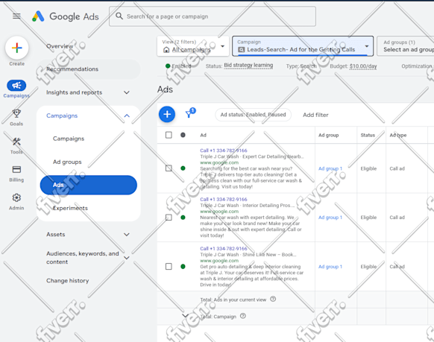Viewport: 434px width, 342px height.
Task: Sort by the Ad type column header
Action: pyautogui.click(x=398, y=135)
